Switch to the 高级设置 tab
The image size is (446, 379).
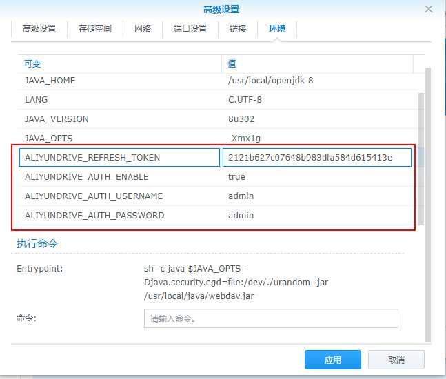tap(39, 29)
